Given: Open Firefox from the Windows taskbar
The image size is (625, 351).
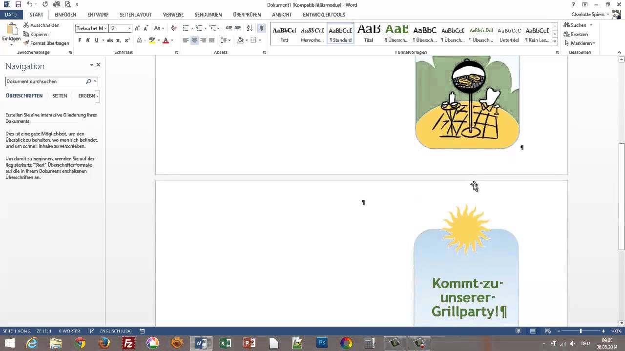Looking at the screenshot, I should pyautogui.click(x=104, y=343).
